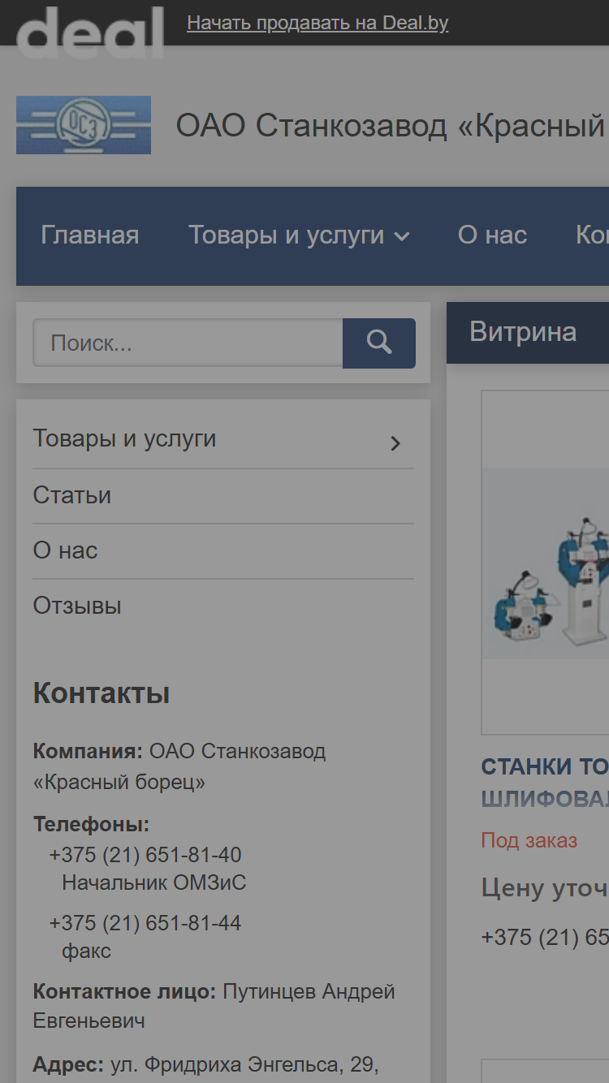Click fax number +375 (21) 651-81-44
Screen dimensions: 609x1083
click(145, 924)
